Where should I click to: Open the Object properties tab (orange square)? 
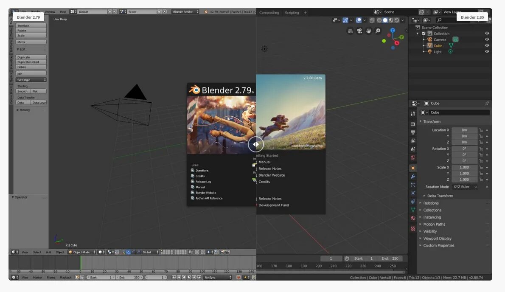pos(413,168)
